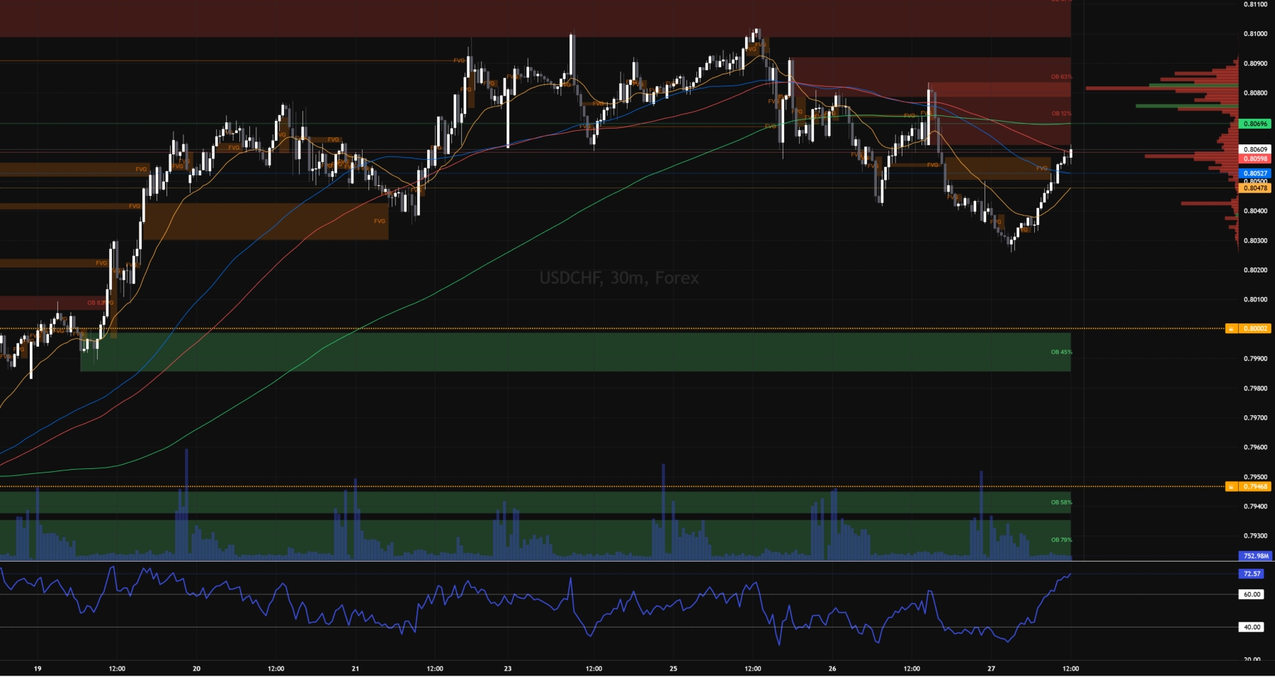Image resolution: width=1275 pixels, height=677 pixels.
Task: Click date label 27 on time axis
Action: (x=991, y=669)
